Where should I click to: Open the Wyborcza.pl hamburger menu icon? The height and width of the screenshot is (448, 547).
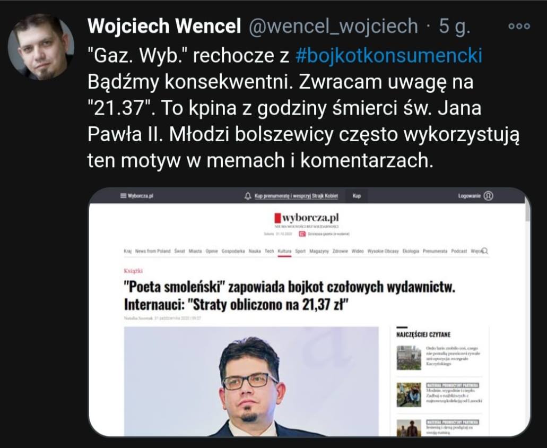pyautogui.click(x=123, y=196)
